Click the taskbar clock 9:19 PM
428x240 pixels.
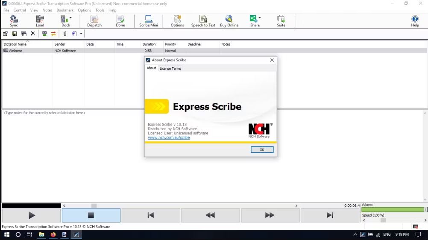(402, 234)
